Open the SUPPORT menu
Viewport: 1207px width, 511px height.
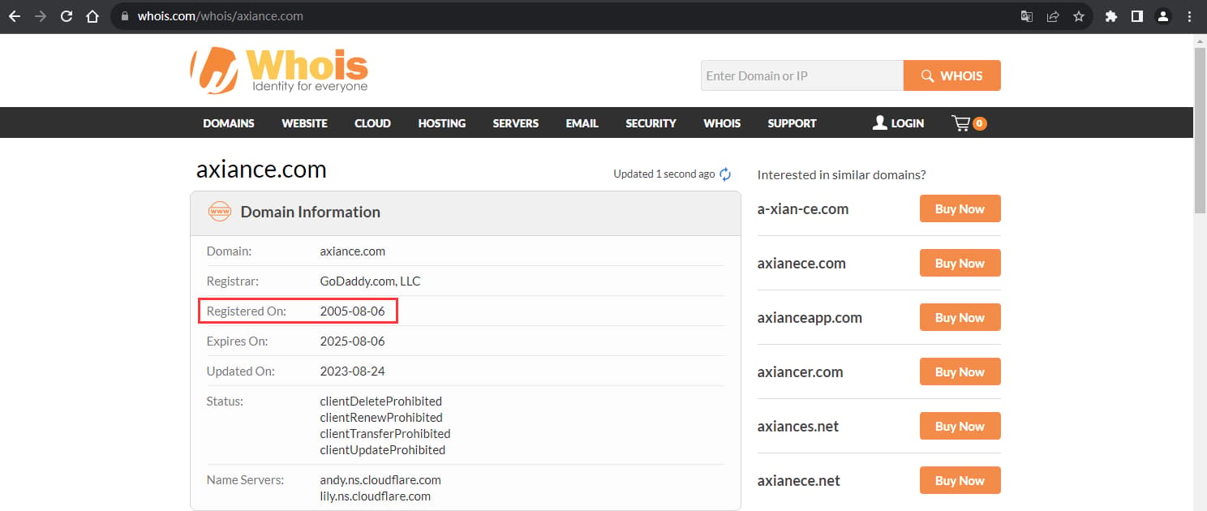pyautogui.click(x=792, y=123)
